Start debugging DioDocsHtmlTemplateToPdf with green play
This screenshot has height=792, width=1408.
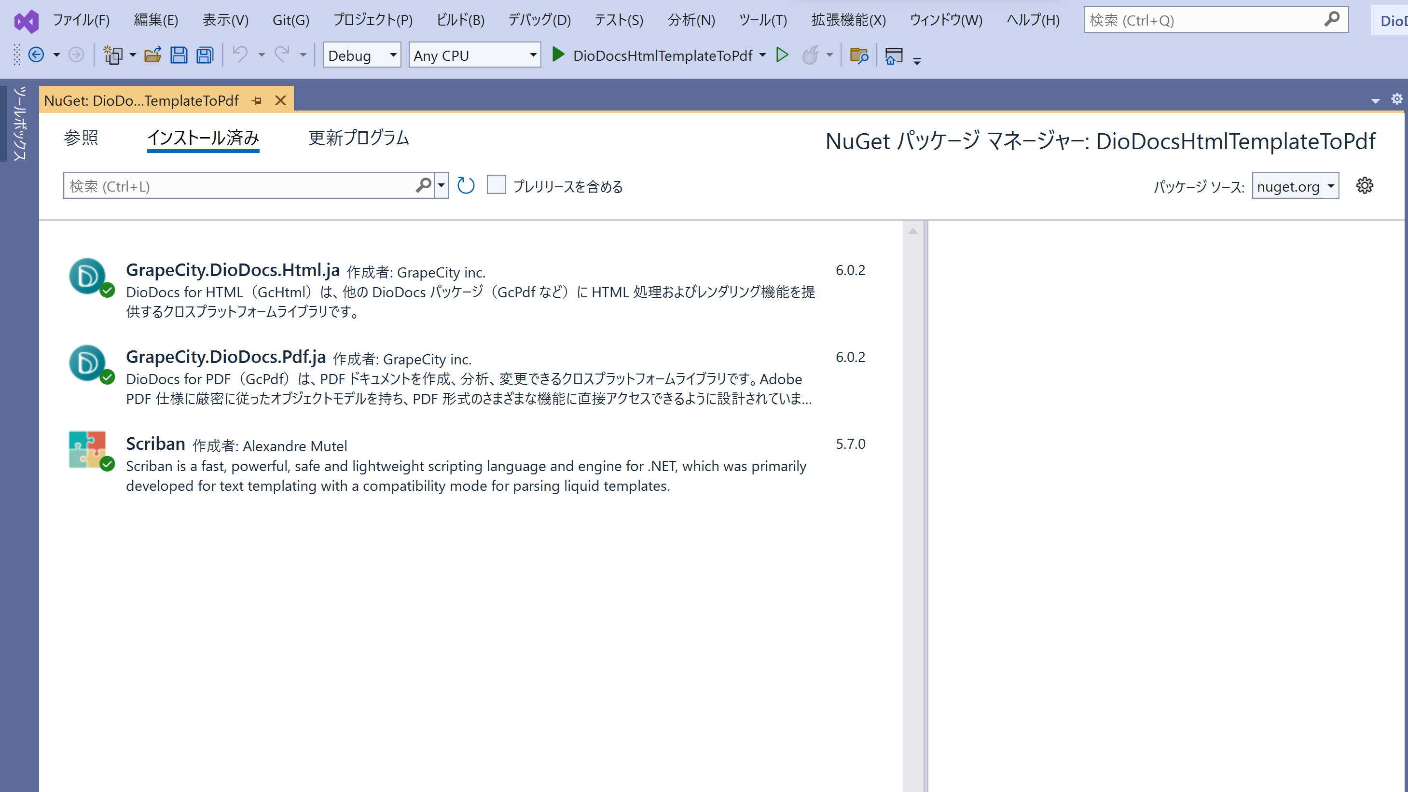[x=558, y=55]
